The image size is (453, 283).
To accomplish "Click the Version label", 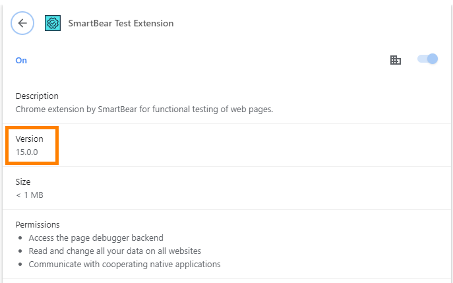I will point(30,139).
